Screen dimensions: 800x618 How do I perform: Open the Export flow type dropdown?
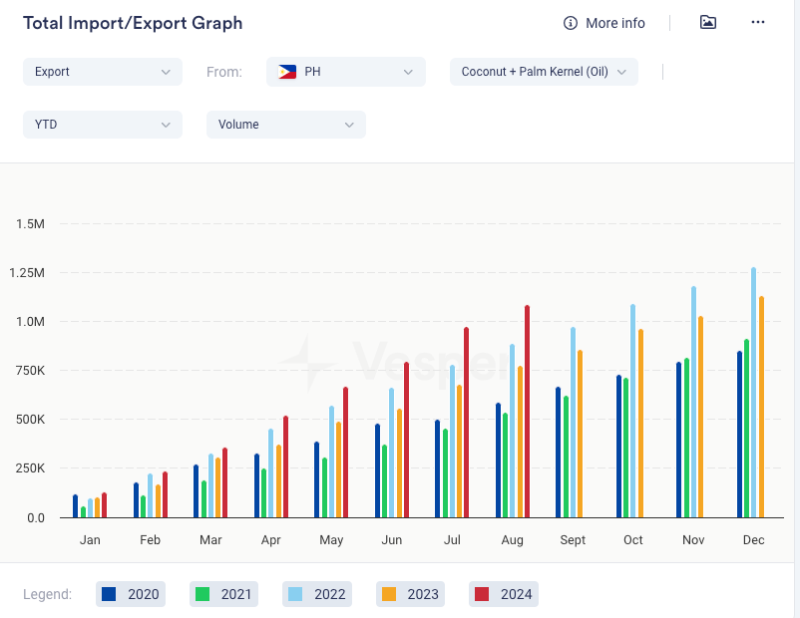point(102,72)
